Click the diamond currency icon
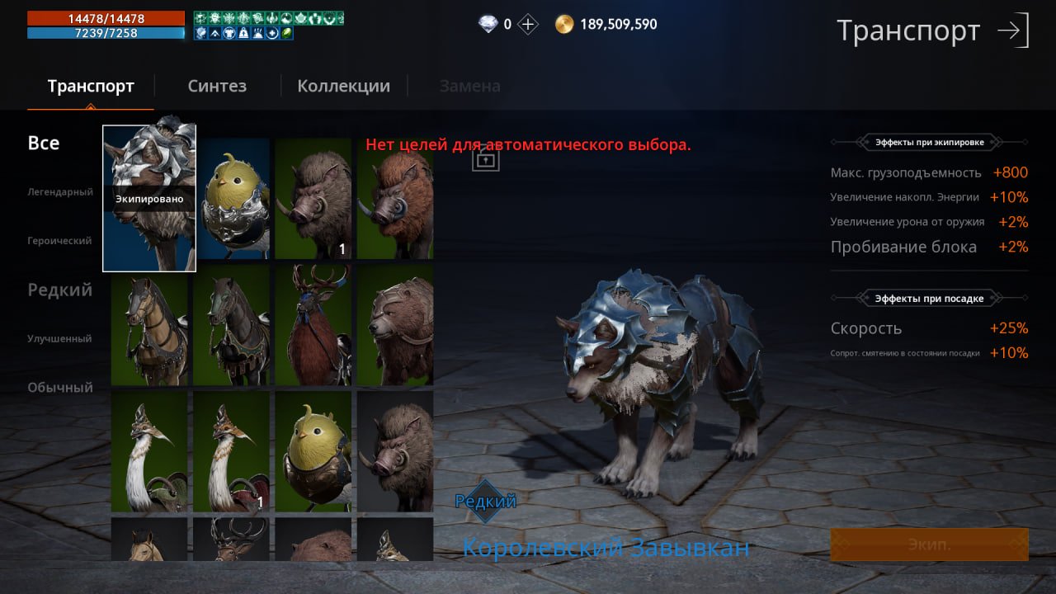Viewport: 1056px width, 594px height. click(488, 25)
